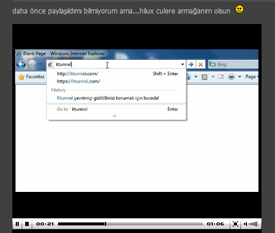The height and width of the screenshot is (233, 275).
Task: Click the Blank Page window title text
Action: pyautogui.click(x=64, y=53)
